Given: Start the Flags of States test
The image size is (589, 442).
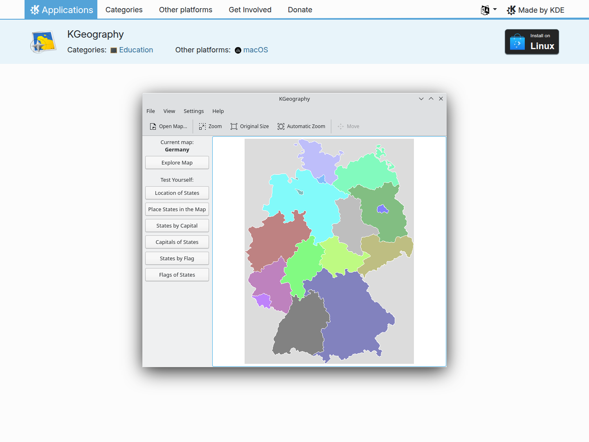Looking at the screenshot, I should 177,275.
